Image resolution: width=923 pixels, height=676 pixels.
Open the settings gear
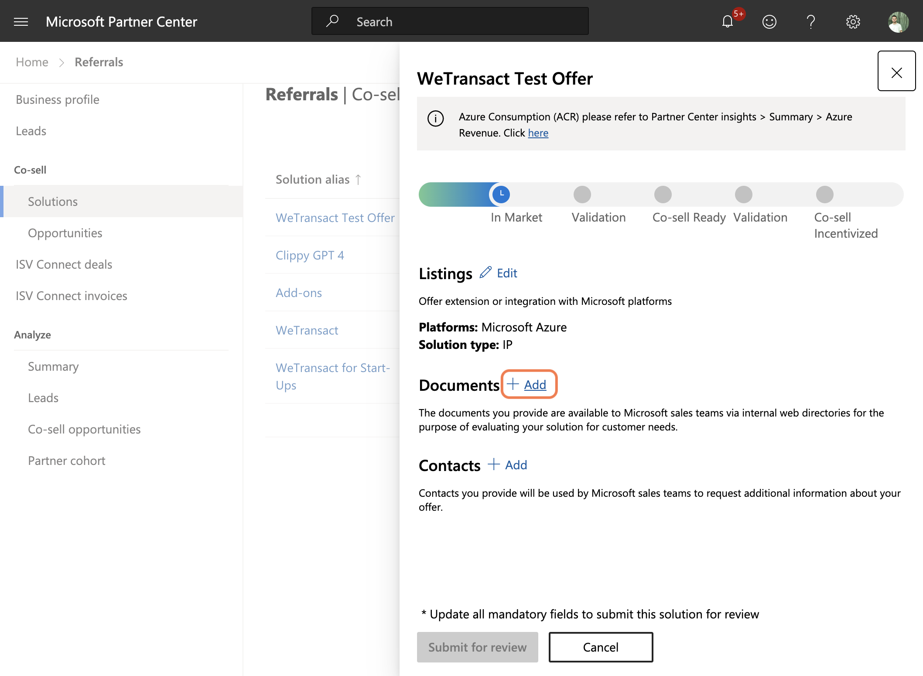pyautogui.click(x=853, y=21)
